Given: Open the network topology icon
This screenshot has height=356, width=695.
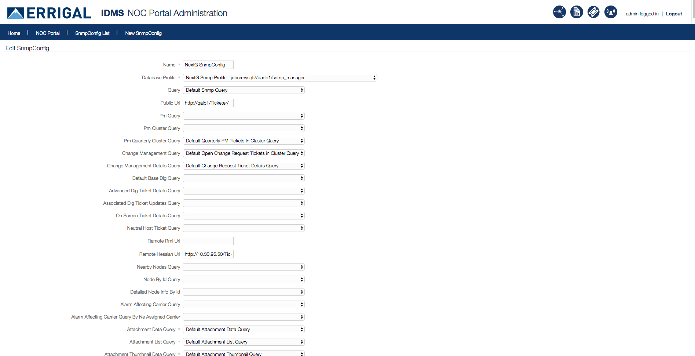Looking at the screenshot, I should pyautogui.click(x=559, y=12).
